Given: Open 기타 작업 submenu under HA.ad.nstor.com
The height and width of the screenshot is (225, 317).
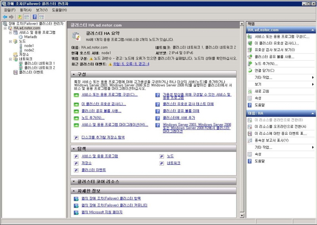Looking at the screenshot, I should pyautogui.click(x=281, y=77).
